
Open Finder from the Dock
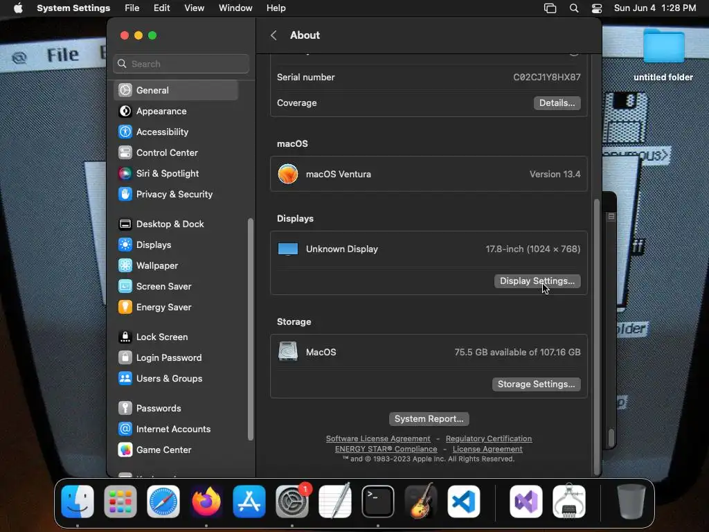78,502
